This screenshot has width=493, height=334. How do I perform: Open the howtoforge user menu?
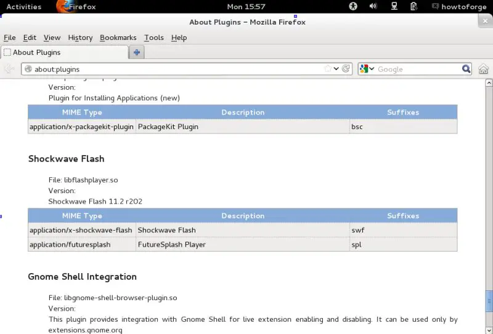pyautogui.click(x=459, y=7)
